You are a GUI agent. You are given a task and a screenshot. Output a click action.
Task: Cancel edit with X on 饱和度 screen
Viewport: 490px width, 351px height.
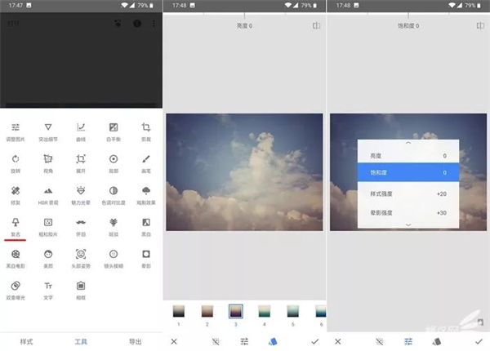(x=338, y=342)
